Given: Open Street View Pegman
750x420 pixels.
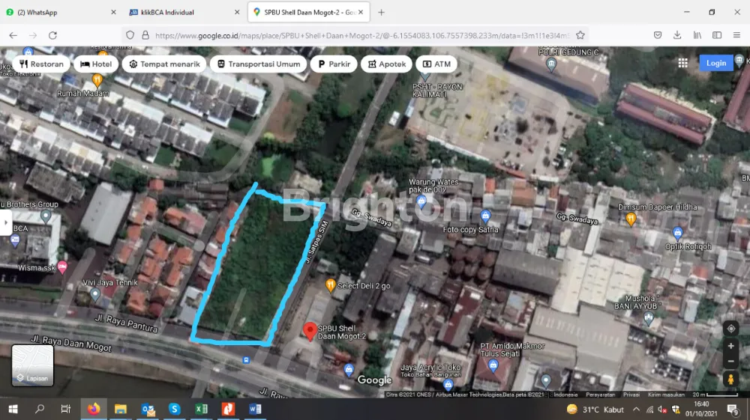Looking at the screenshot, I should pos(731,380).
